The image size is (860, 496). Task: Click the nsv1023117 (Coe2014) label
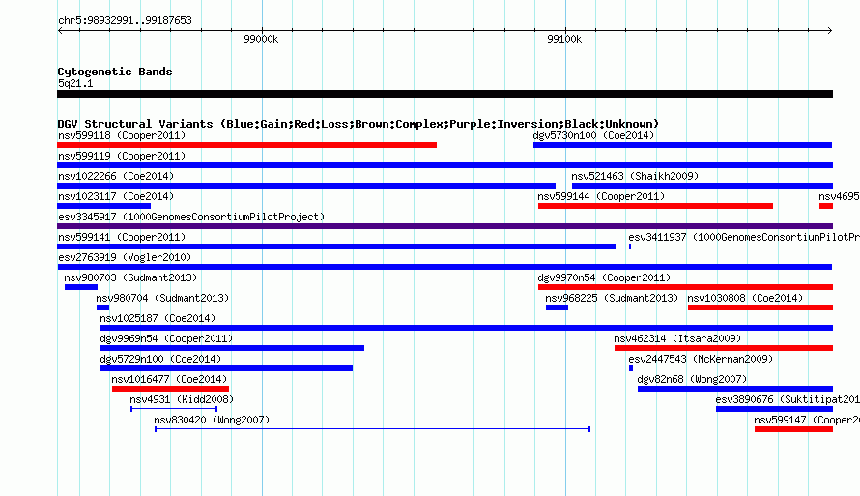[x=116, y=196]
